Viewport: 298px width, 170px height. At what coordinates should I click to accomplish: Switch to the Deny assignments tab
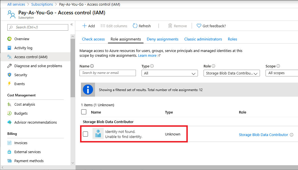162,39
